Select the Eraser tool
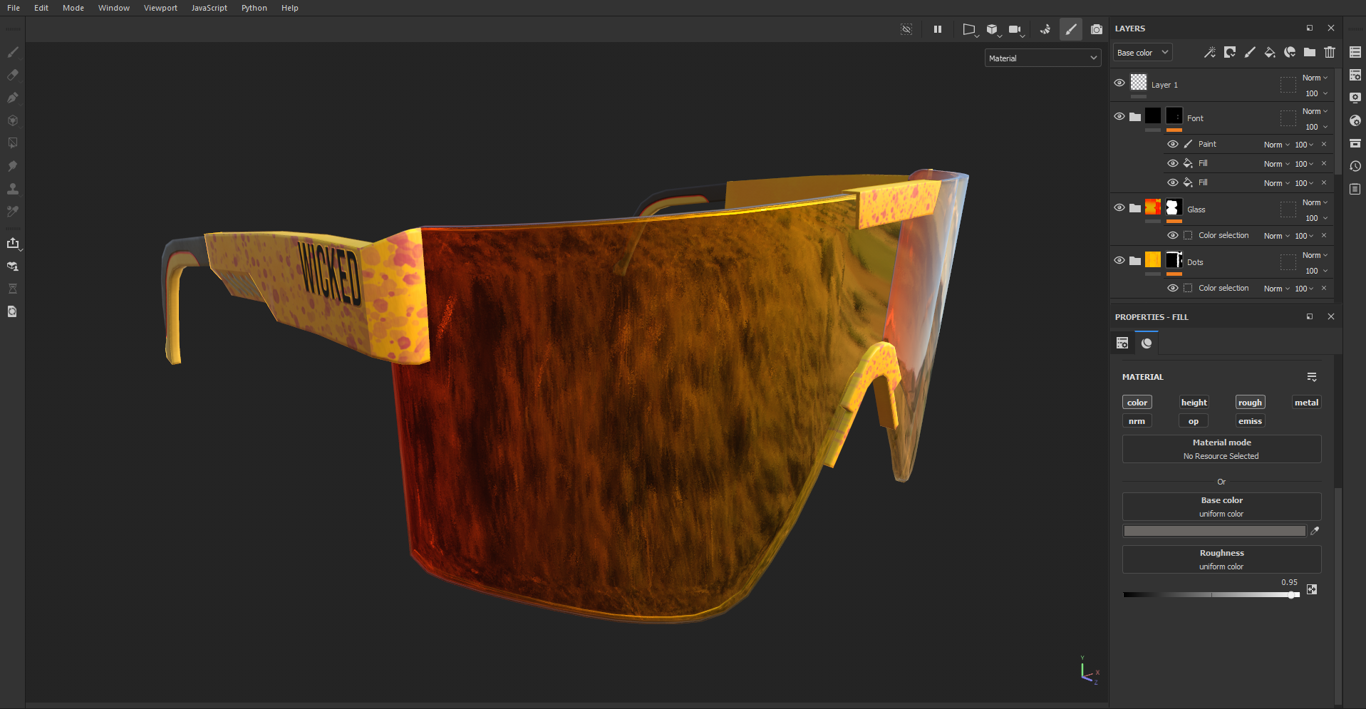This screenshot has width=1366, height=709. (x=13, y=75)
